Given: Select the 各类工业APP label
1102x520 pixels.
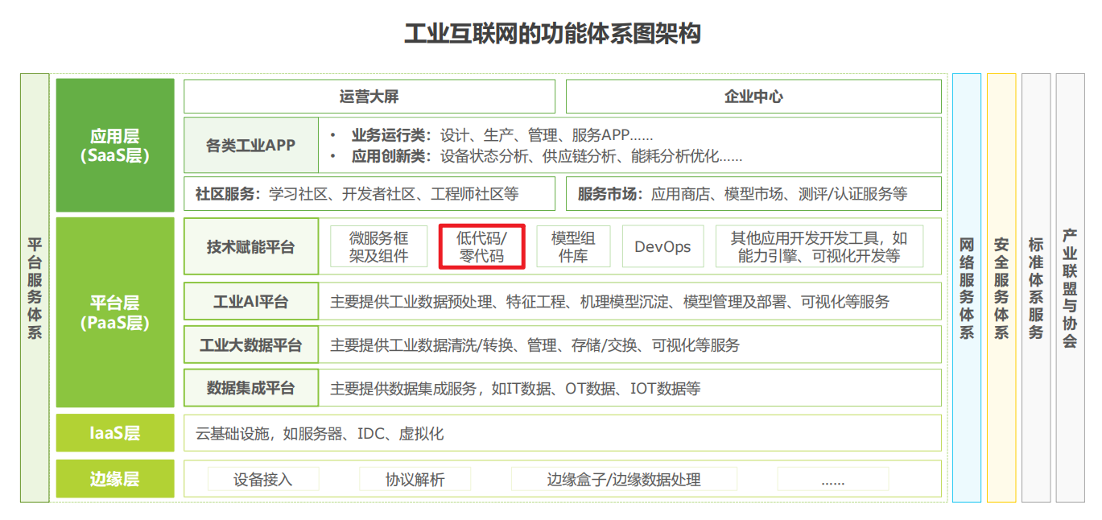Looking at the screenshot, I should click(x=251, y=146).
